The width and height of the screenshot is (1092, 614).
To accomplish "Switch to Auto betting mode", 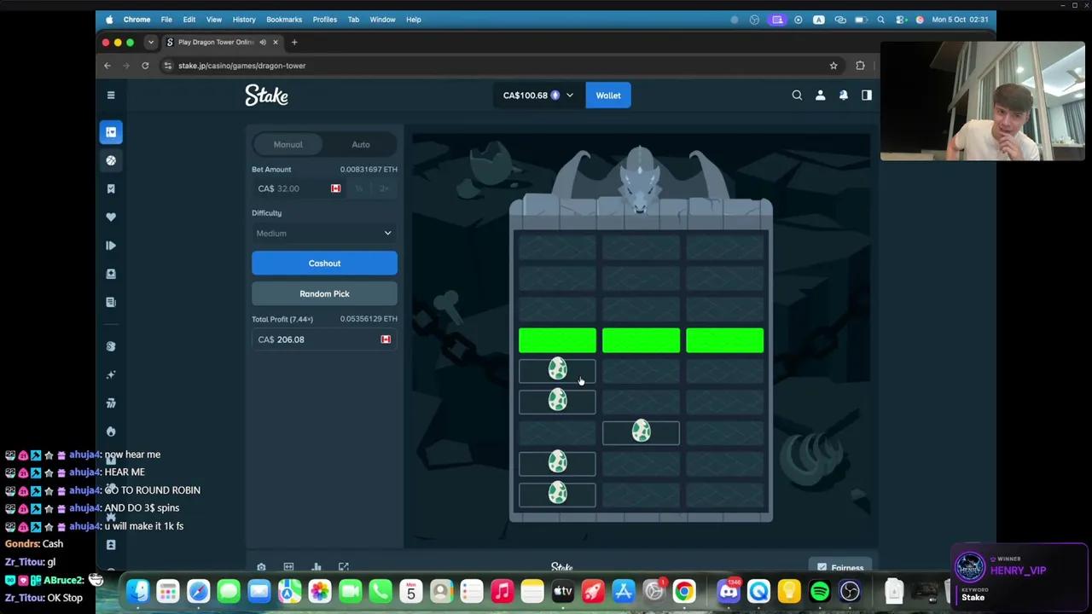I will 361,144.
